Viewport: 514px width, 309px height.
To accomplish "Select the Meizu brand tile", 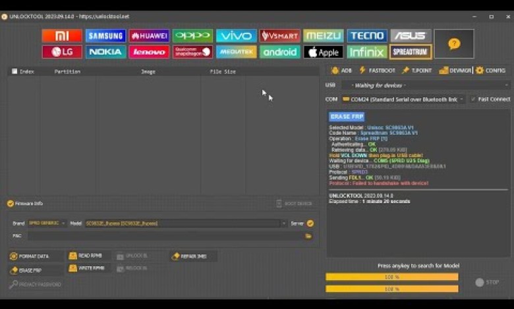I will click(324, 36).
